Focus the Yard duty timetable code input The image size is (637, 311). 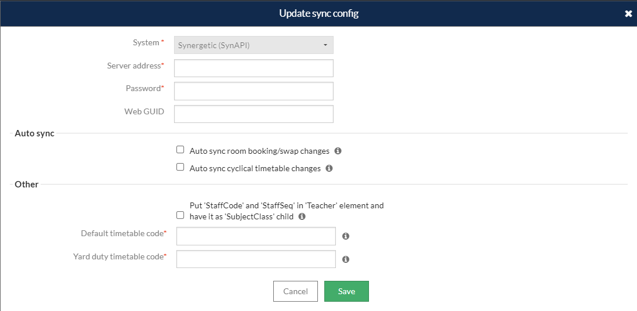(x=256, y=259)
